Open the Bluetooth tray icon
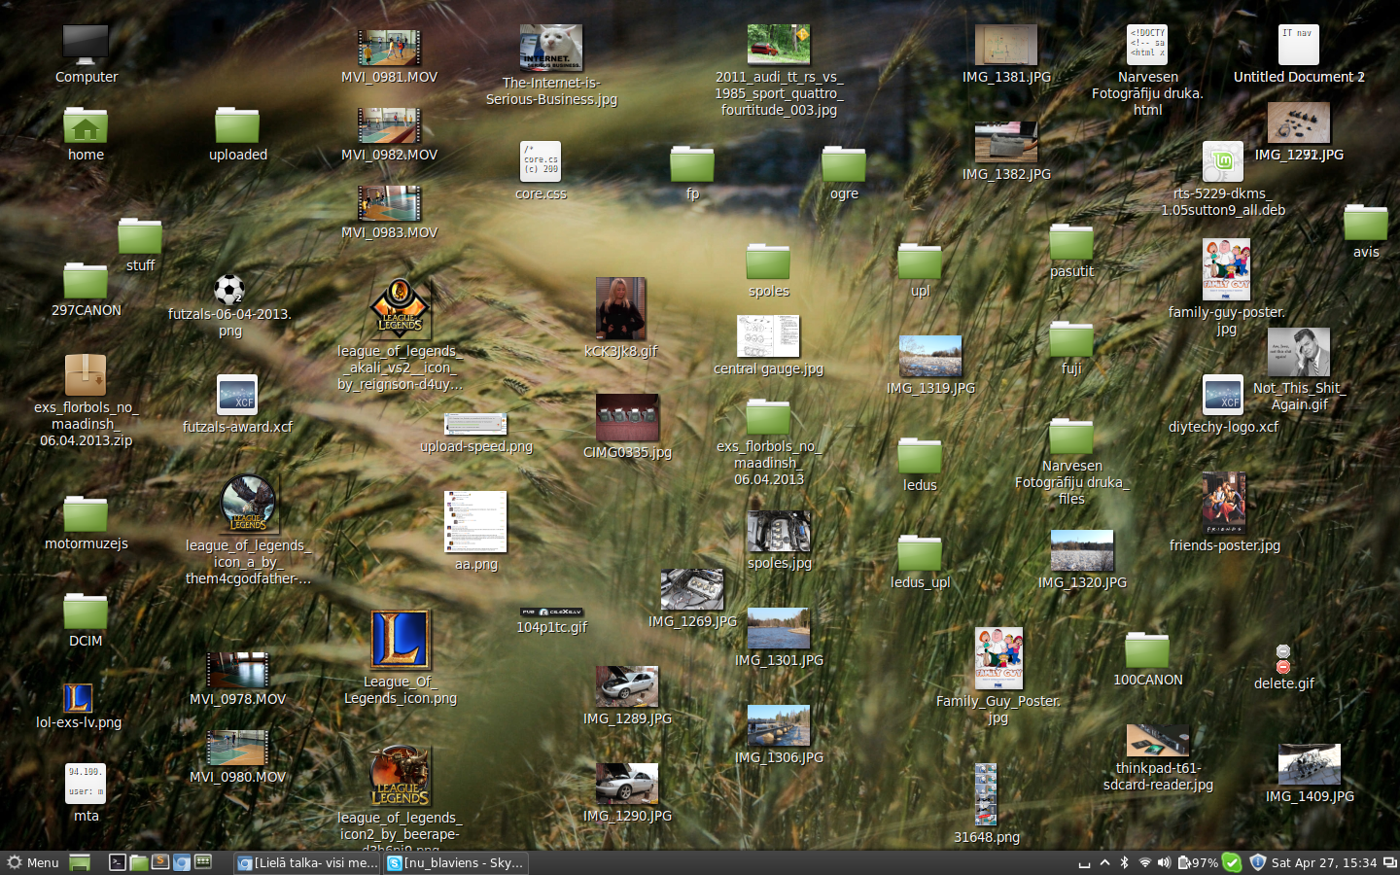Screen dimensions: 1400x875 pyautogui.click(x=1124, y=862)
